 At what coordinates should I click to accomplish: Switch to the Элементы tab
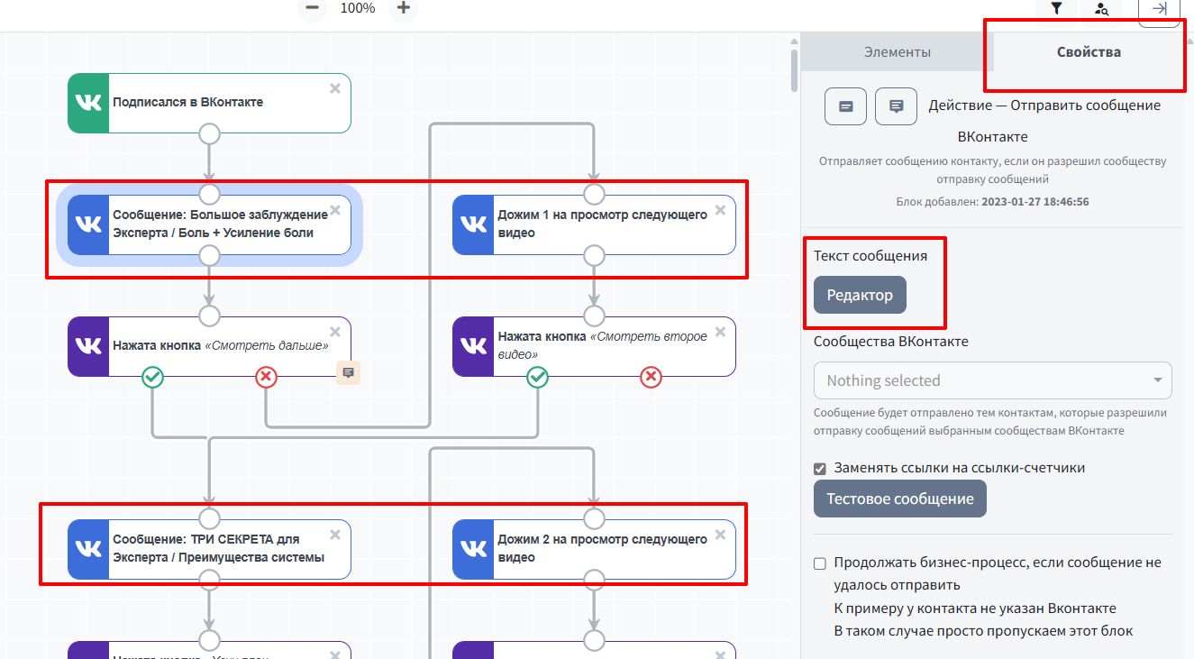click(x=898, y=52)
